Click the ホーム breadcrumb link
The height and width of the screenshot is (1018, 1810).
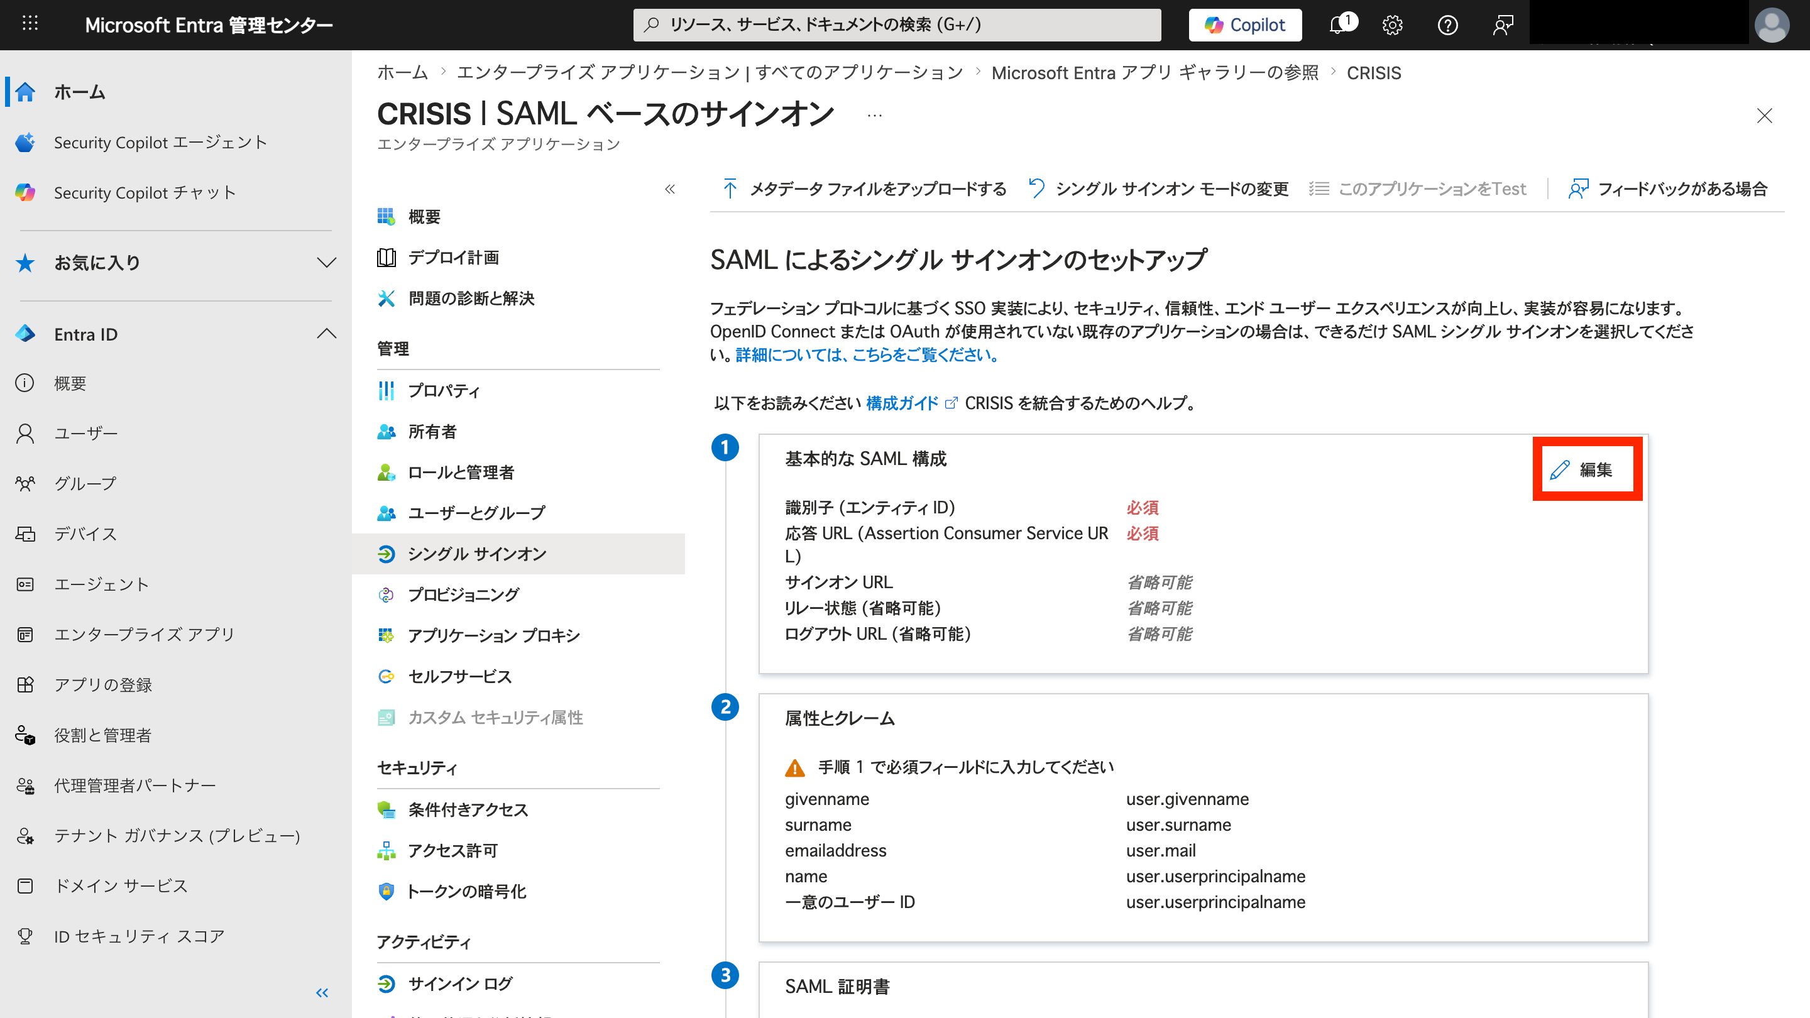coord(403,72)
